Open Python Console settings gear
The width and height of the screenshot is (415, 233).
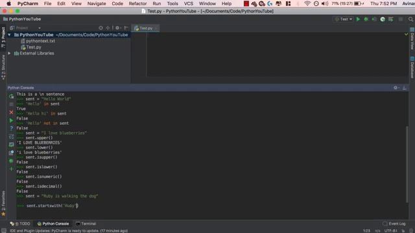pos(396,88)
